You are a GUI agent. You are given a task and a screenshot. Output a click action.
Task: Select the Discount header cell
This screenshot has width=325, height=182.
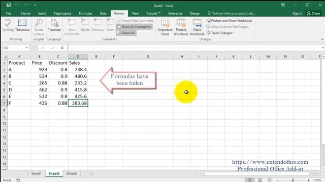(x=58, y=63)
